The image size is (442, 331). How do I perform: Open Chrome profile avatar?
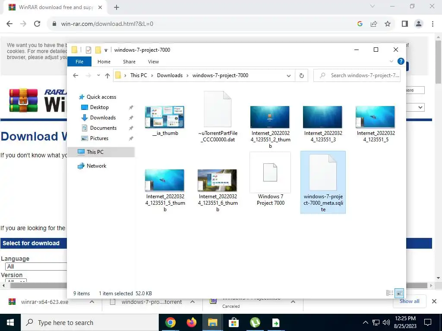(x=419, y=24)
